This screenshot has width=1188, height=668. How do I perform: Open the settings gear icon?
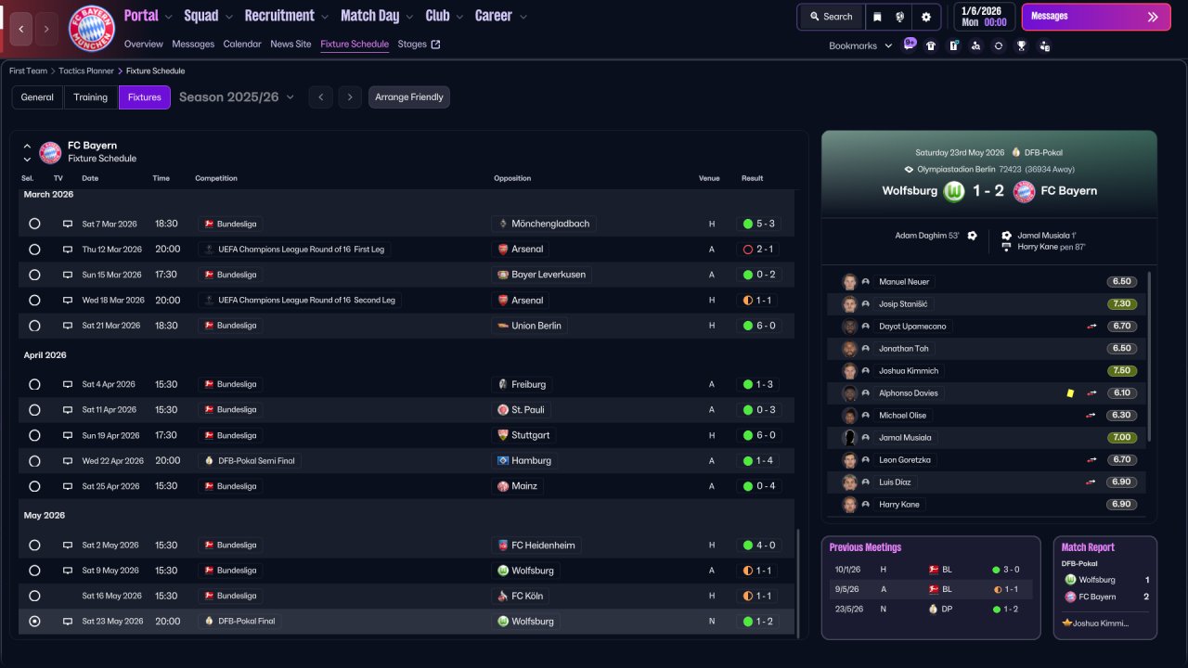tap(925, 17)
